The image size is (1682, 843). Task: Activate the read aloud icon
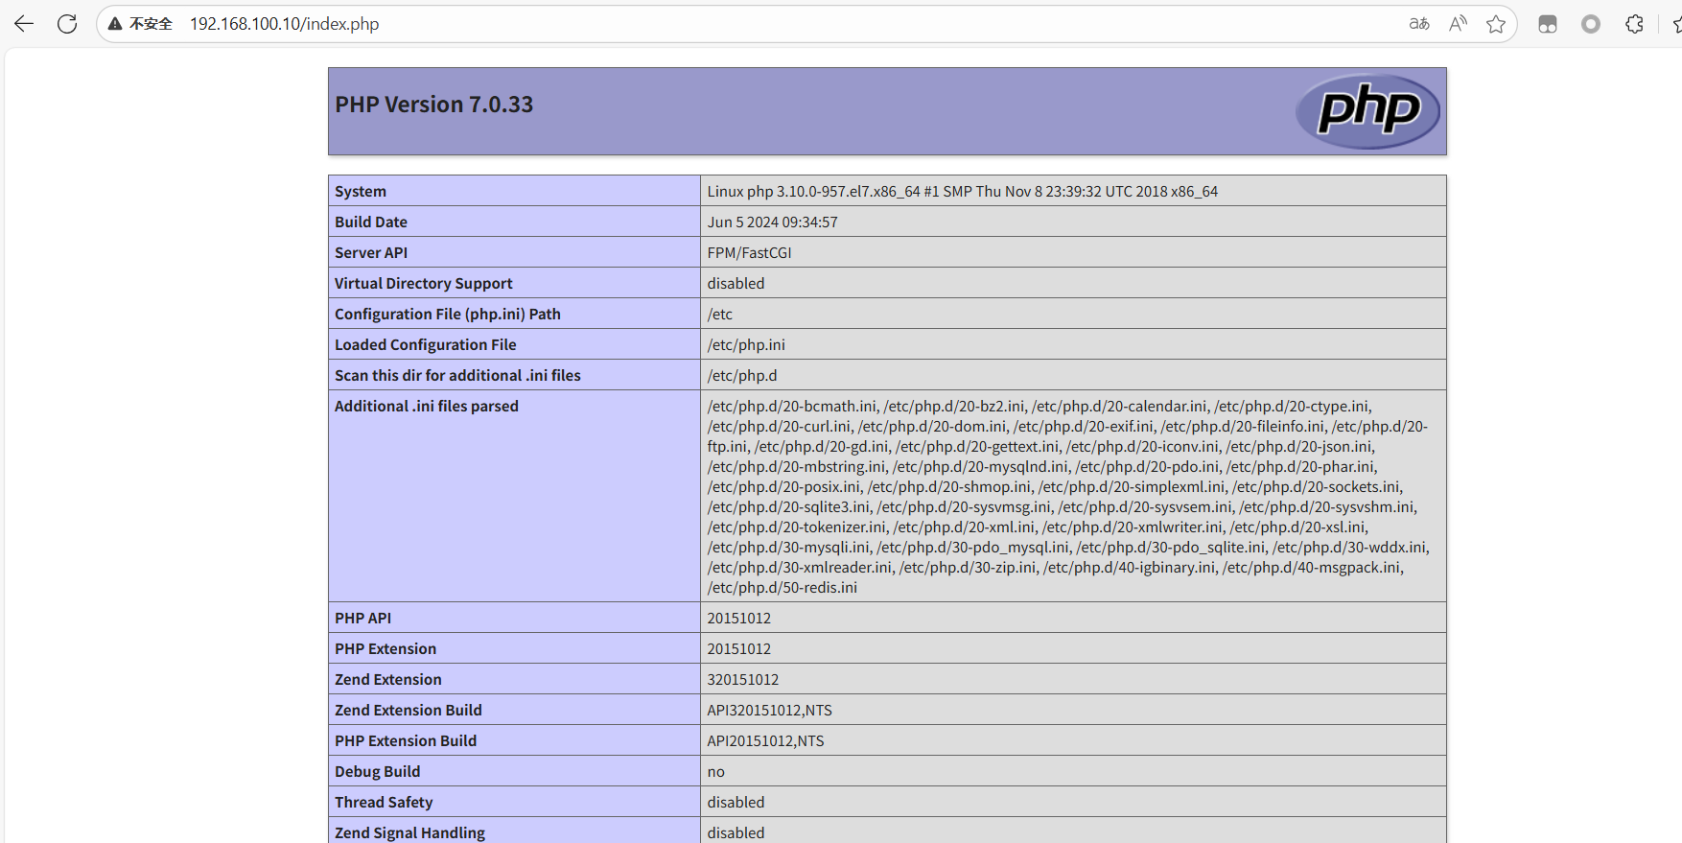tap(1458, 24)
